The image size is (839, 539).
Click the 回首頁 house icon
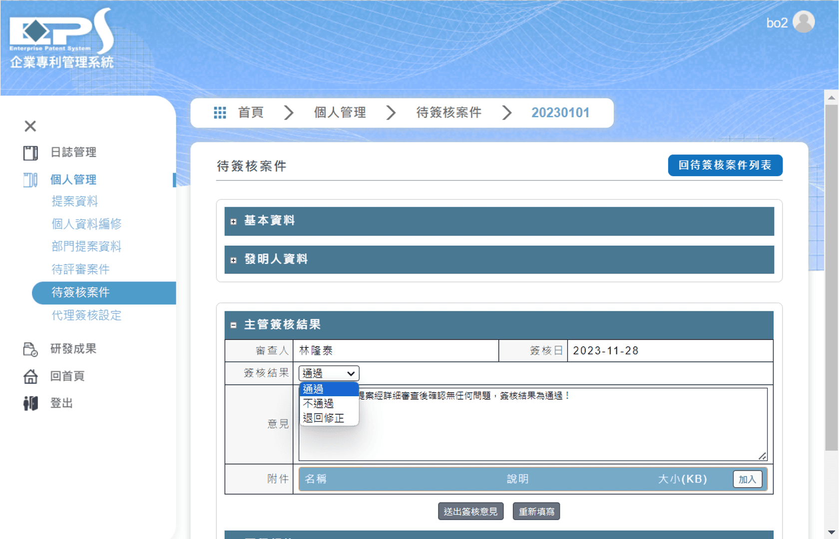click(30, 376)
